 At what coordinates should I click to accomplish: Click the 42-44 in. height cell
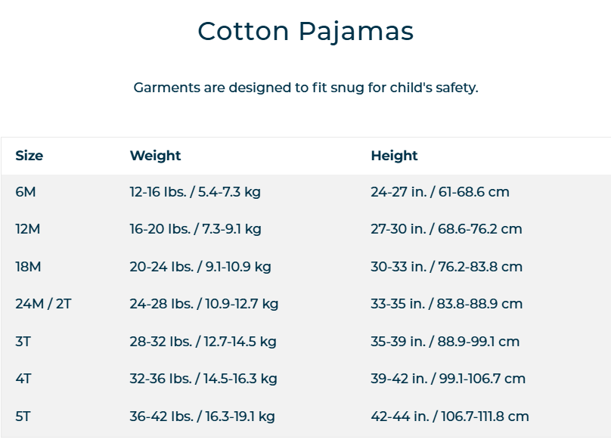[450, 417]
